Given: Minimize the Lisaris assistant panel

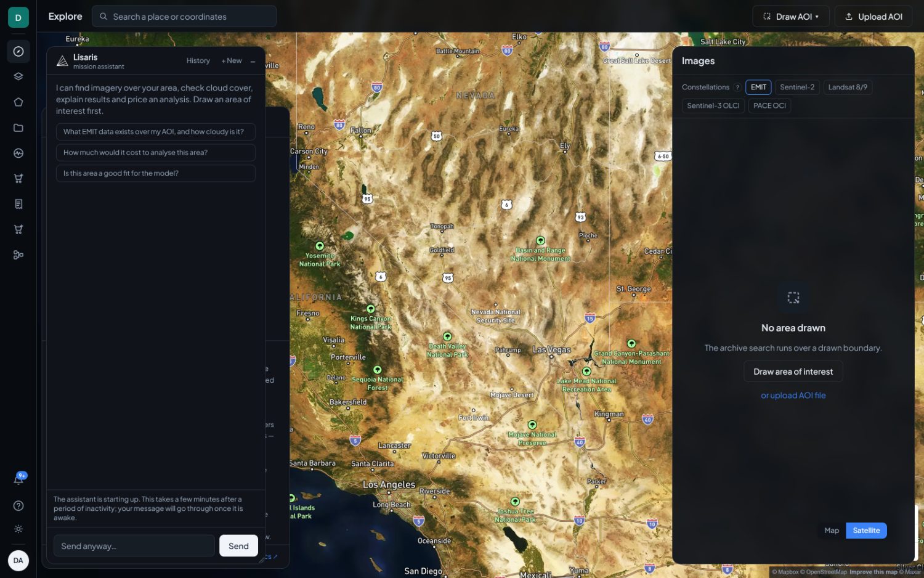Looking at the screenshot, I should coord(253,61).
